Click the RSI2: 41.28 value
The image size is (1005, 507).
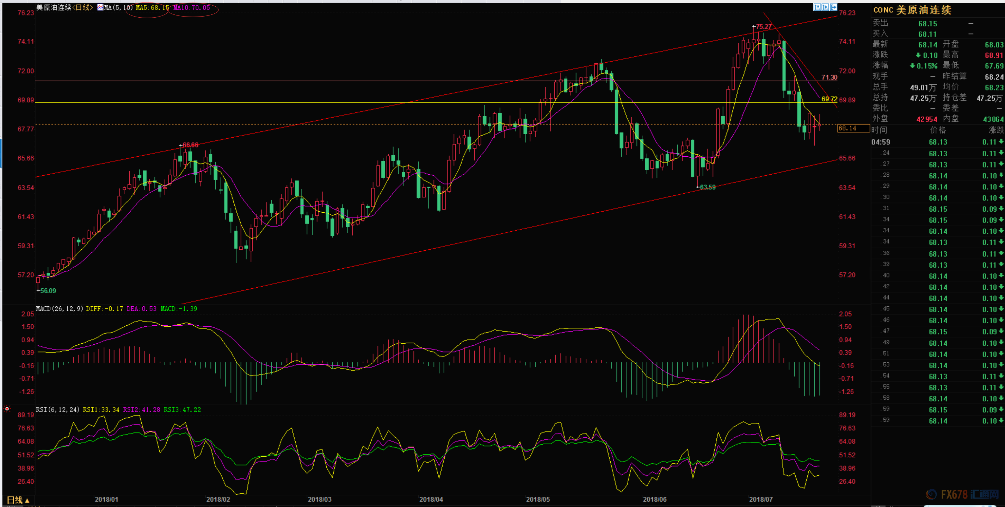pyautogui.click(x=142, y=409)
